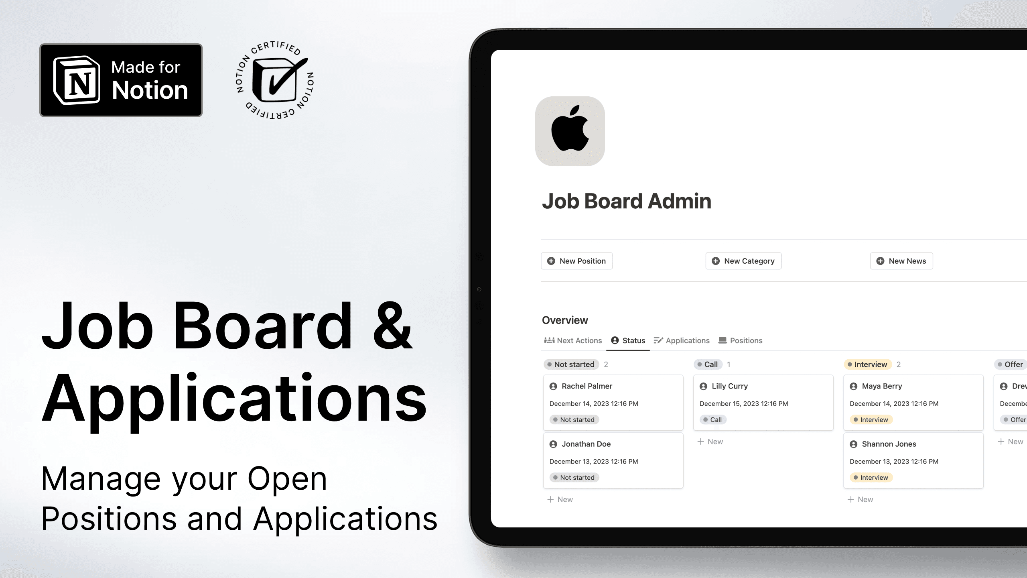The height and width of the screenshot is (578, 1027).
Task: Click the Made for Notion badge icon
Action: tap(80, 80)
